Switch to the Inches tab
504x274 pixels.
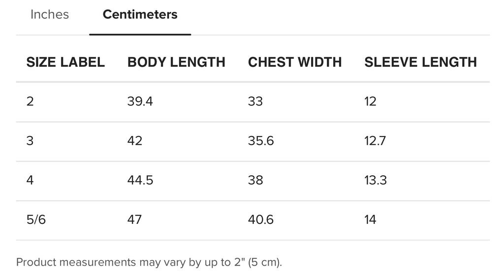click(x=50, y=15)
